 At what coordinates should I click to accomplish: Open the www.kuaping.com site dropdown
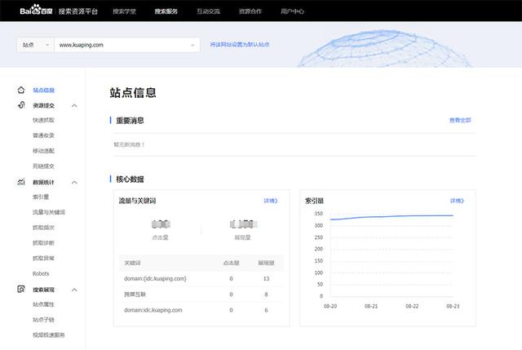pos(127,45)
